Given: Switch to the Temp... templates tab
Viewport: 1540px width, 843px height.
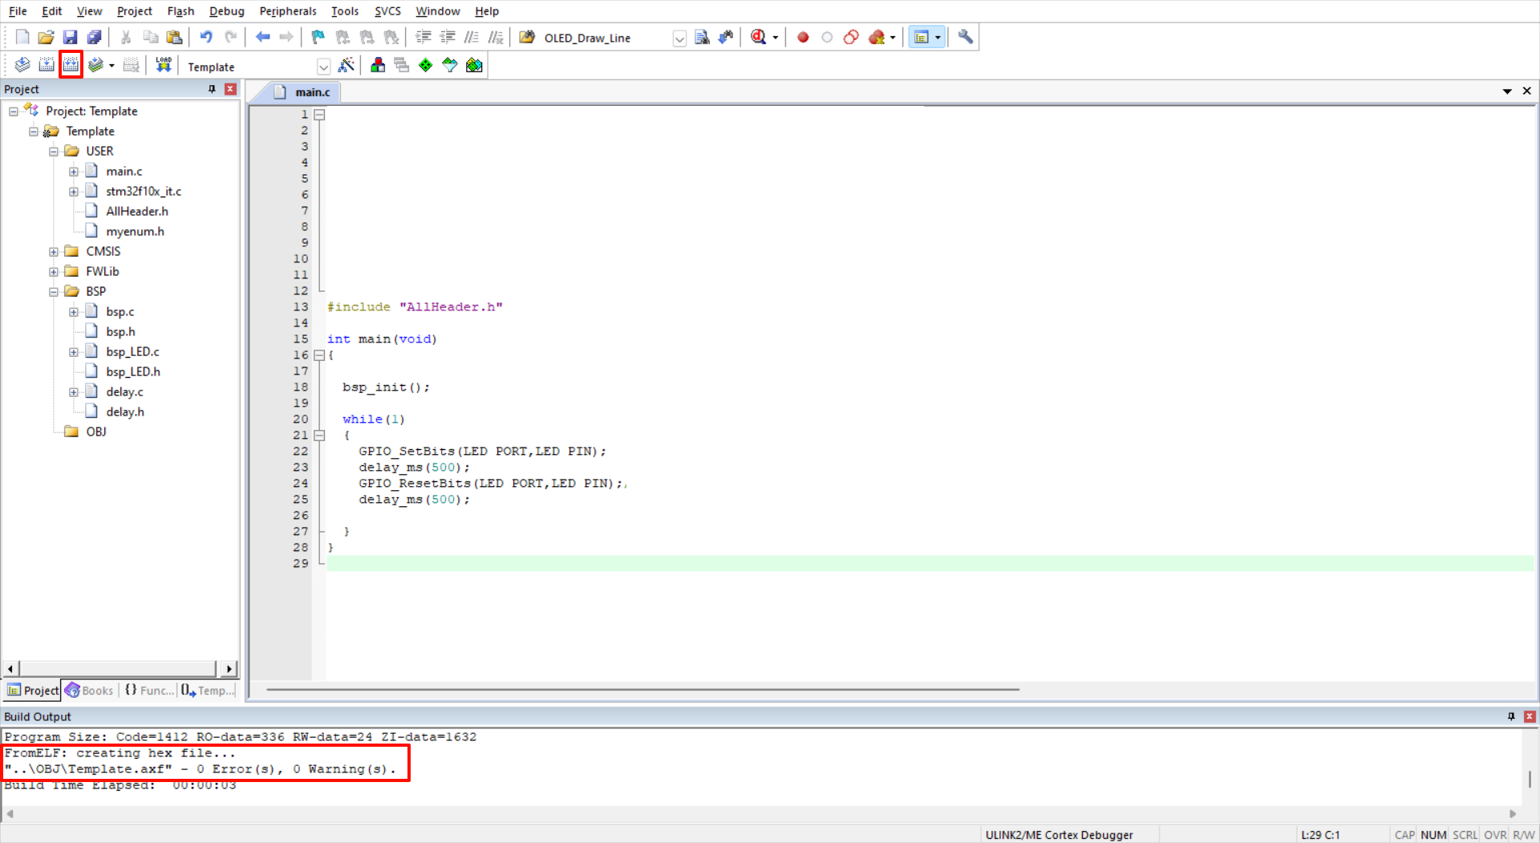Looking at the screenshot, I should (x=208, y=691).
